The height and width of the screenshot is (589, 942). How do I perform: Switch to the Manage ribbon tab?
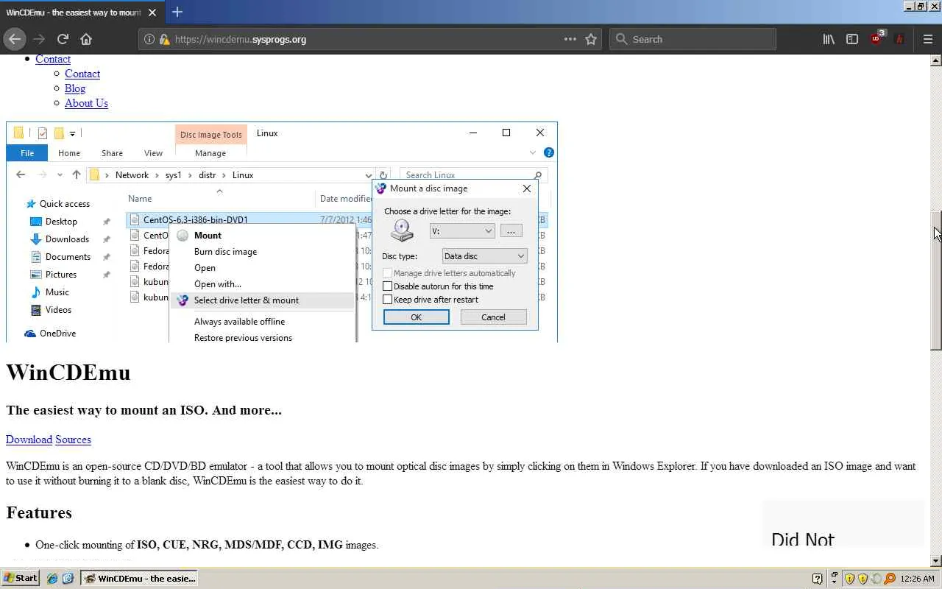(x=210, y=153)
